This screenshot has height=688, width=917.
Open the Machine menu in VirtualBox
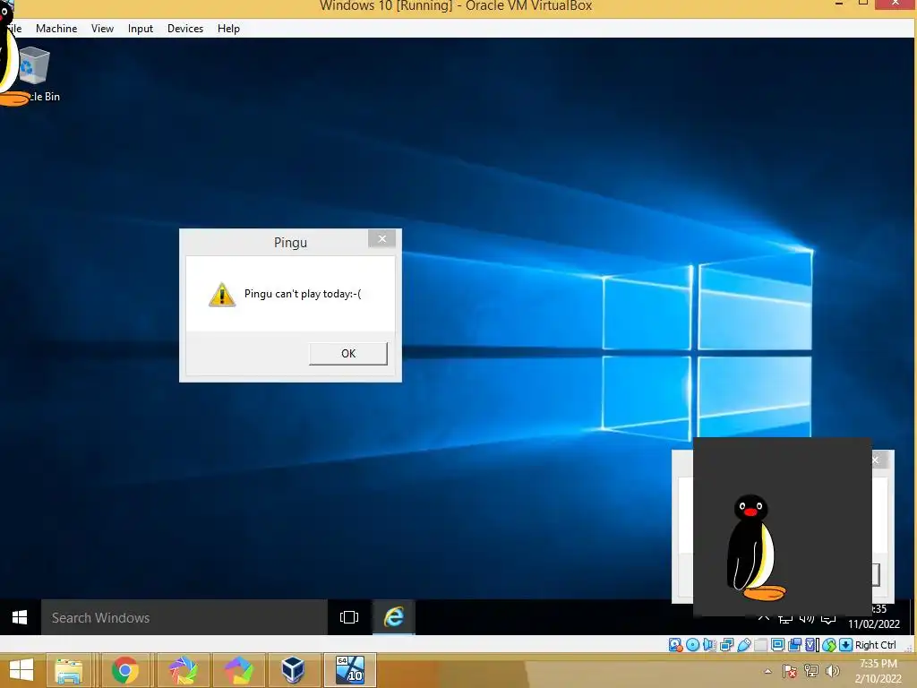point(56,28)
